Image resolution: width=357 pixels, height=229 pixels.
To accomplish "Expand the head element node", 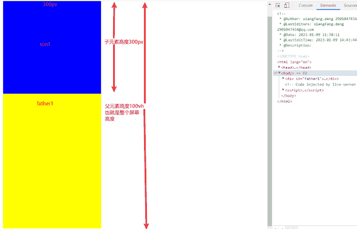I will 280,67.
